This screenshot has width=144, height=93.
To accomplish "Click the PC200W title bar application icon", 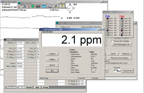I will point(19,3).
